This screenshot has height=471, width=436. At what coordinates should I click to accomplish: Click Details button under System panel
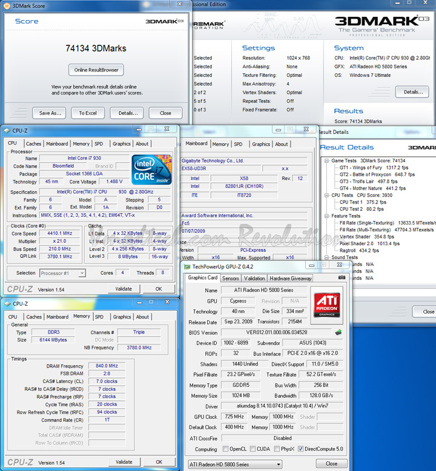(413, 92)
